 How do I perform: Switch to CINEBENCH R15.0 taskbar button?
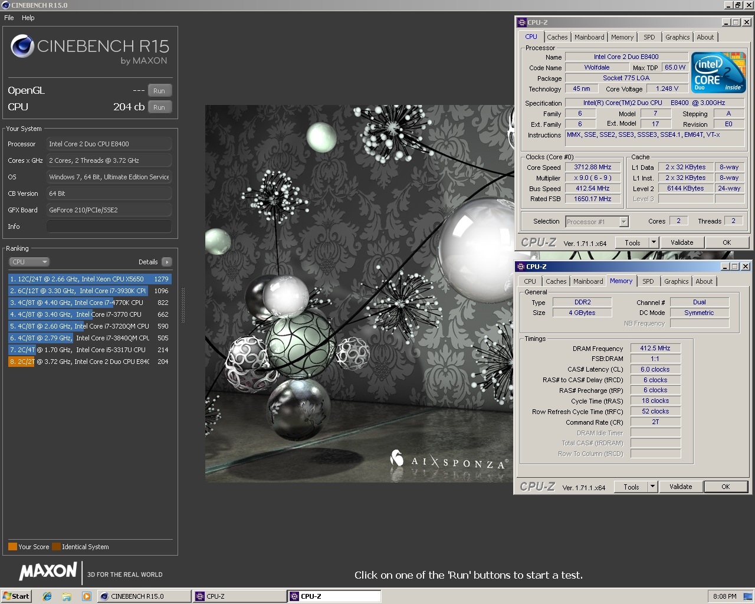[x=144, y=596]
